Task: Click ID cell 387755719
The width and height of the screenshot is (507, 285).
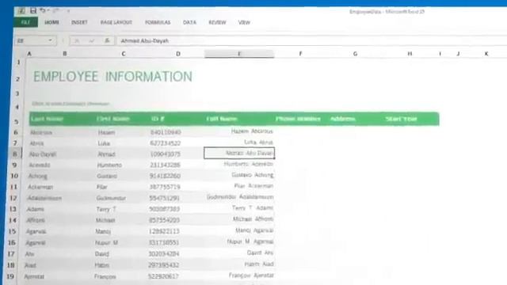Action: pyautogui.click(x=165, y=187)
